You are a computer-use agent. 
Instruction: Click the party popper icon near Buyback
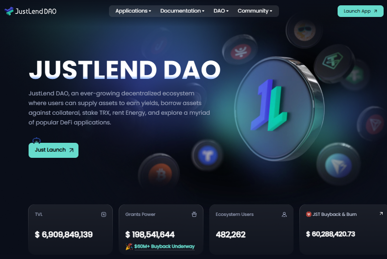[x=129, y=246]
